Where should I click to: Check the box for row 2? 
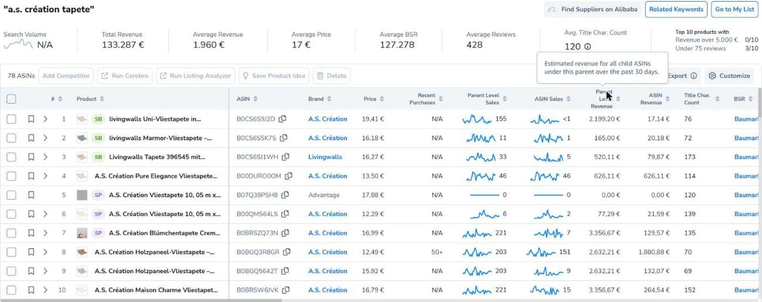click(11, 138)
